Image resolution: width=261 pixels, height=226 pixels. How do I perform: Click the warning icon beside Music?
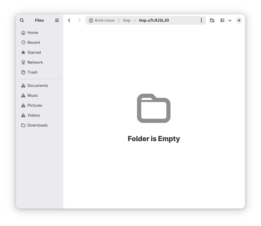point(23,96)
